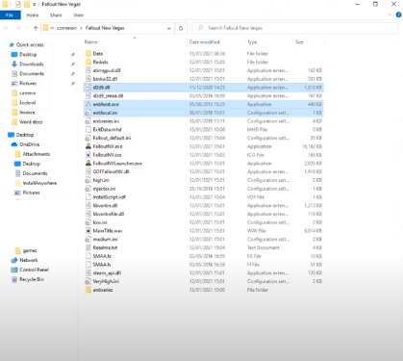Select the Fallout_default.ini file name

[112, 138]
